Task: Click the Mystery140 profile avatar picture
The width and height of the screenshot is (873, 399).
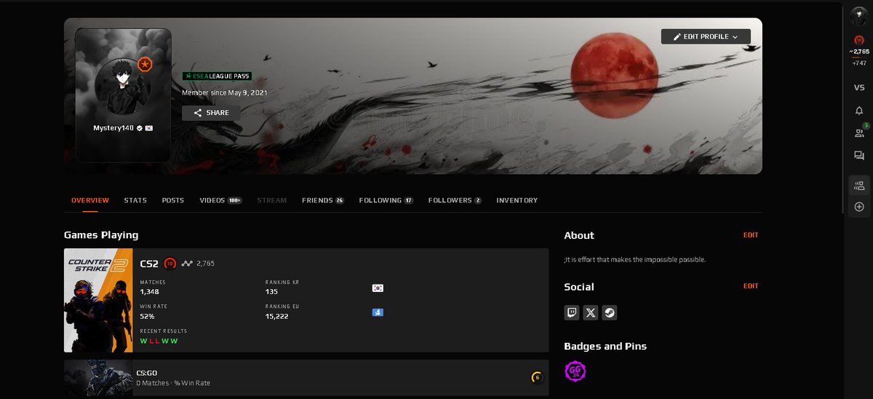Action: pos(123,87)
